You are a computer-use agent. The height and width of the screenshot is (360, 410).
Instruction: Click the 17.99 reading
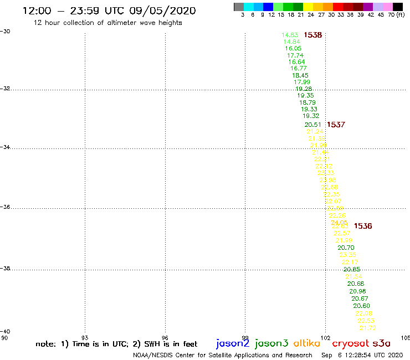302,82
